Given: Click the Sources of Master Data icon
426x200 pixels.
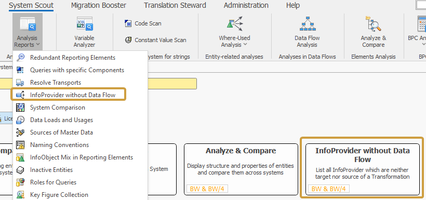Looking at the screenshot, I should [x=20, y=132].
